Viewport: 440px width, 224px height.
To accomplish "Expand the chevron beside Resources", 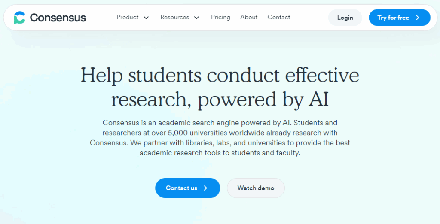I will pos(196,18).
